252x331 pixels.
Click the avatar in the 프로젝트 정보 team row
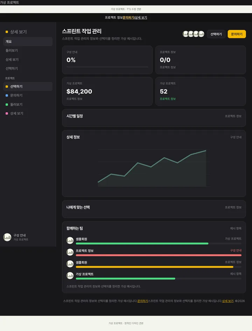pyautogui.click(x=70, y=252)
